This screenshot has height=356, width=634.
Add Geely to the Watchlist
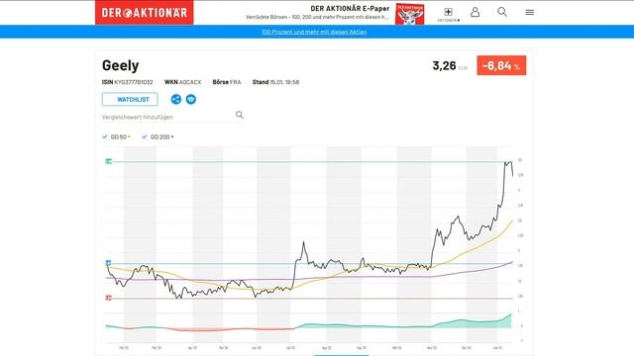(x=130, y=99)
